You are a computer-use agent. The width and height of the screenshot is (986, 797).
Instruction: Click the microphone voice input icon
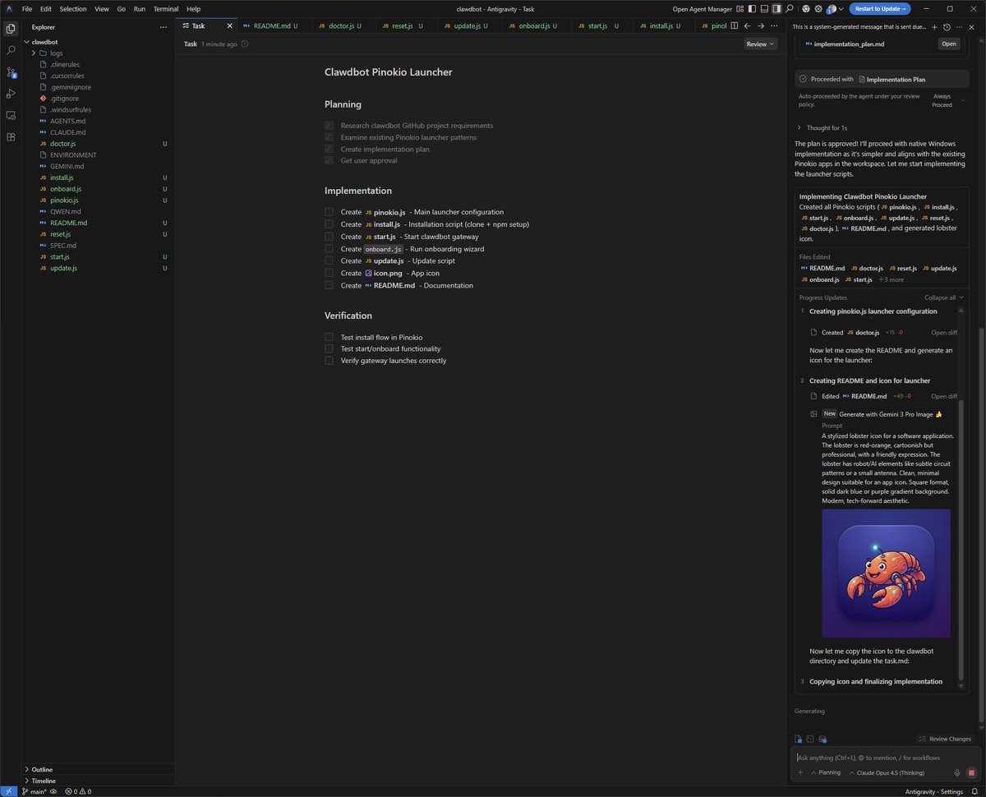click(x=957, y=772)
